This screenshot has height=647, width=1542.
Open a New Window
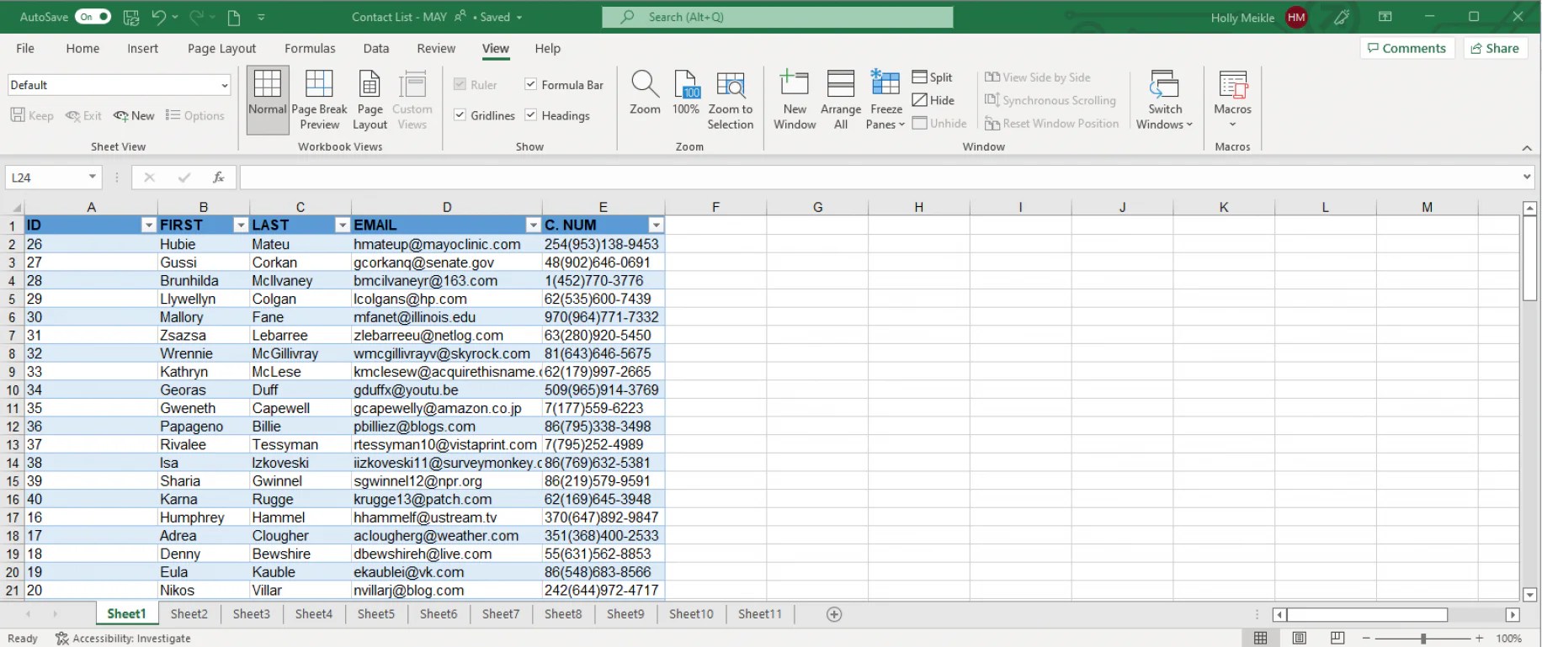pos(795,101)
